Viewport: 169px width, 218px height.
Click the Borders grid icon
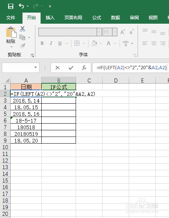pos(77,43)
